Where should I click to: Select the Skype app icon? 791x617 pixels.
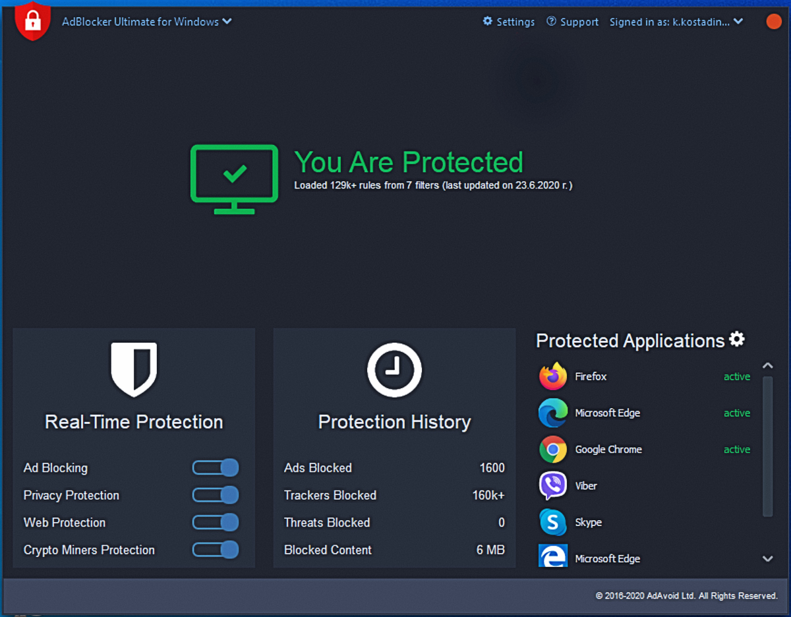click(x=552, y=522)
